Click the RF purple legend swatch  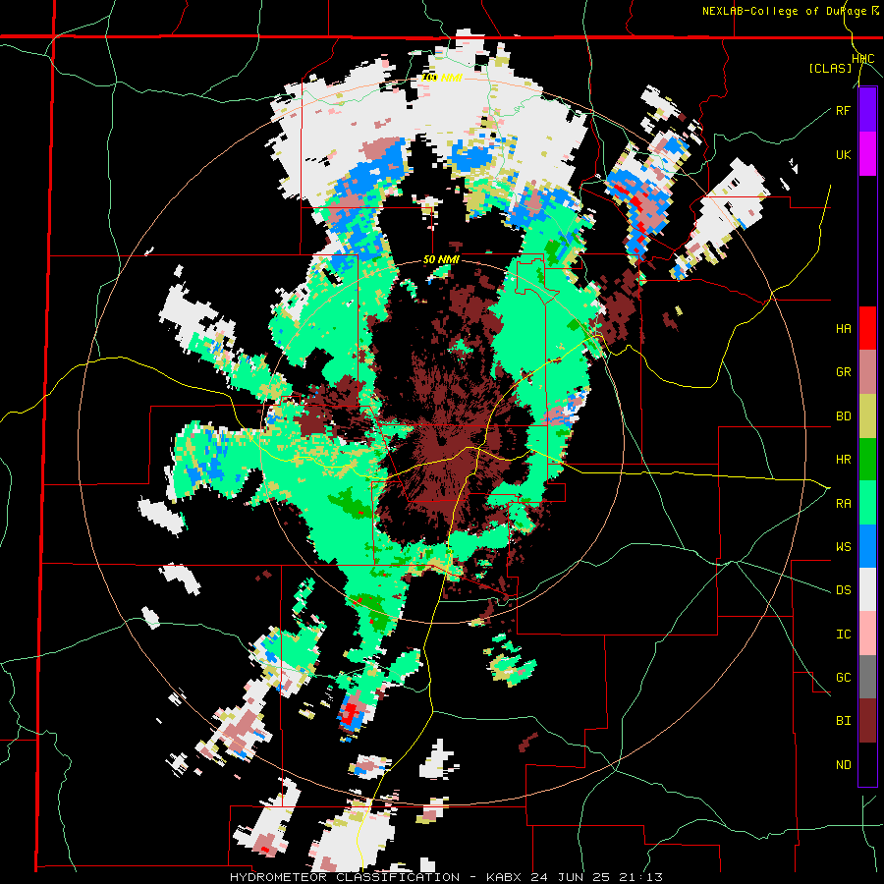click(867, 109)
